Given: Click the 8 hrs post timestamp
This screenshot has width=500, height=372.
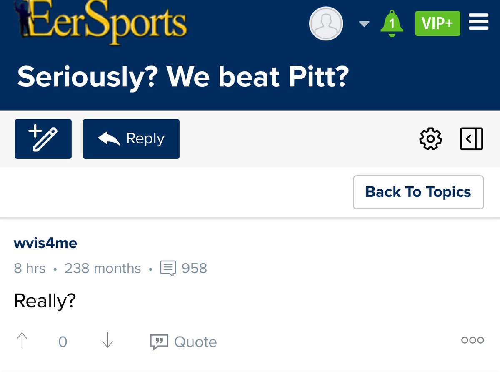Looking at the screenshot, I should click(x=30, y=268).
